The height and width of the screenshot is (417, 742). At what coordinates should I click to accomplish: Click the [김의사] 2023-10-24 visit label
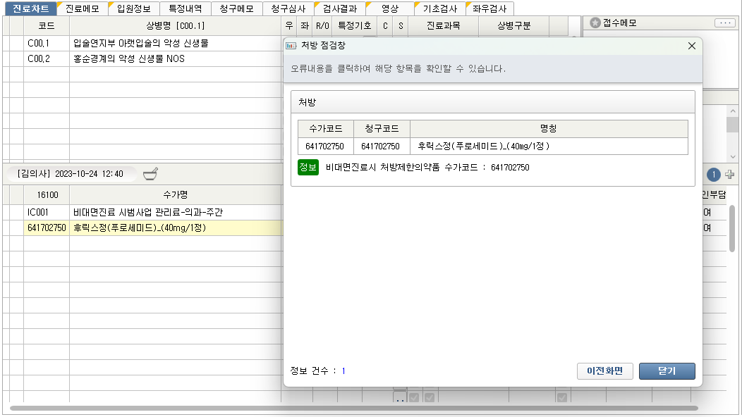coord(70,174)
